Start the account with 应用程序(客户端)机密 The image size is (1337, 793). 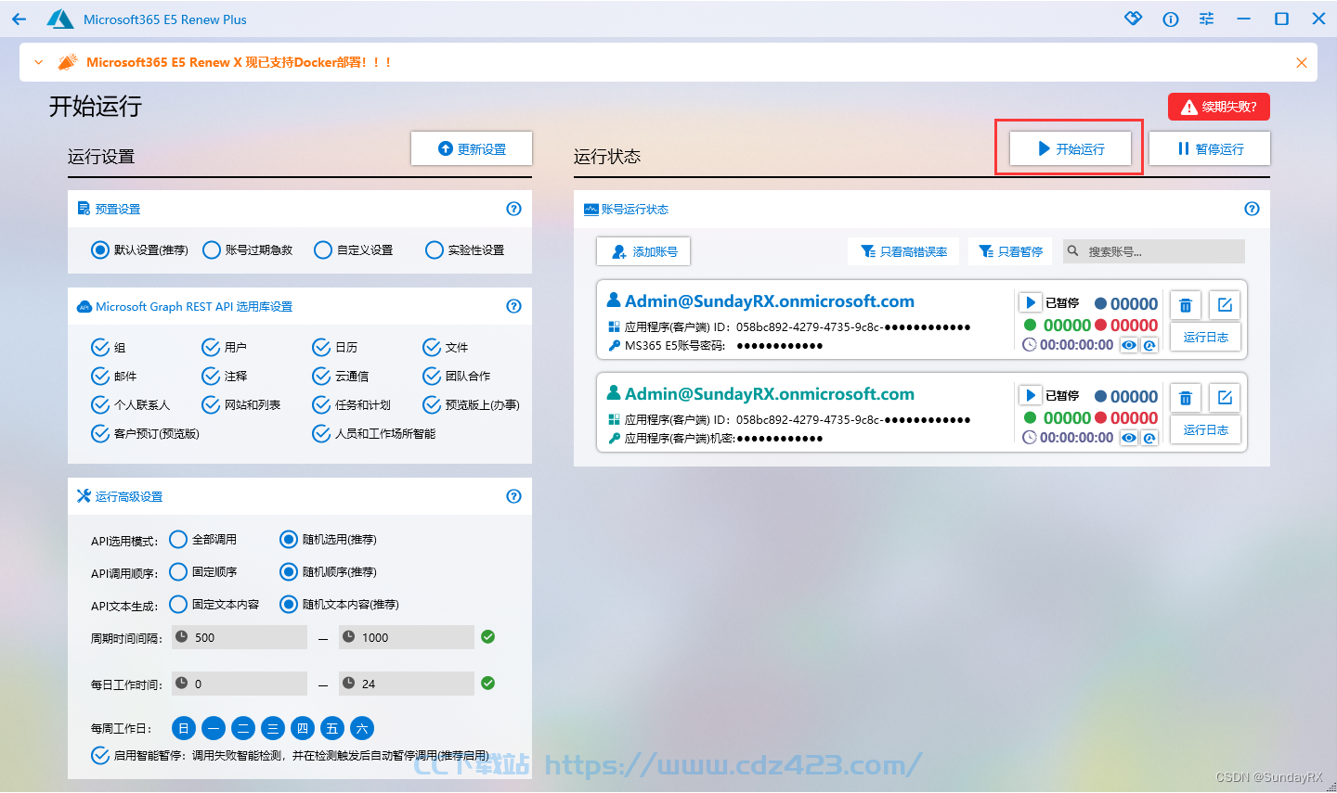1030,395
